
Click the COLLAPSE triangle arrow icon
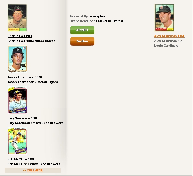point(25,170)
